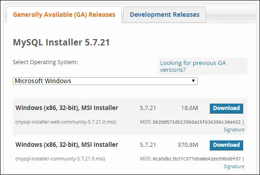Screen dimensions: 260x175
Task: Click the title of the 370.8M MSI Installer row
Action: point(67,145)
